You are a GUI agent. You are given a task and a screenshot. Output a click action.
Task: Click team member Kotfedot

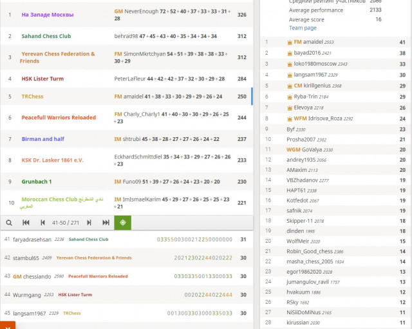coord(297,200)
